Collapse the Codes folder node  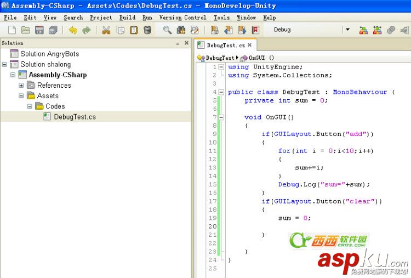click(30, 106)
